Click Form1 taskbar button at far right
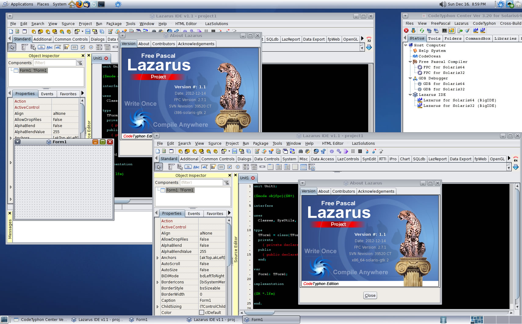522x324 pixels. pos(272,319)
